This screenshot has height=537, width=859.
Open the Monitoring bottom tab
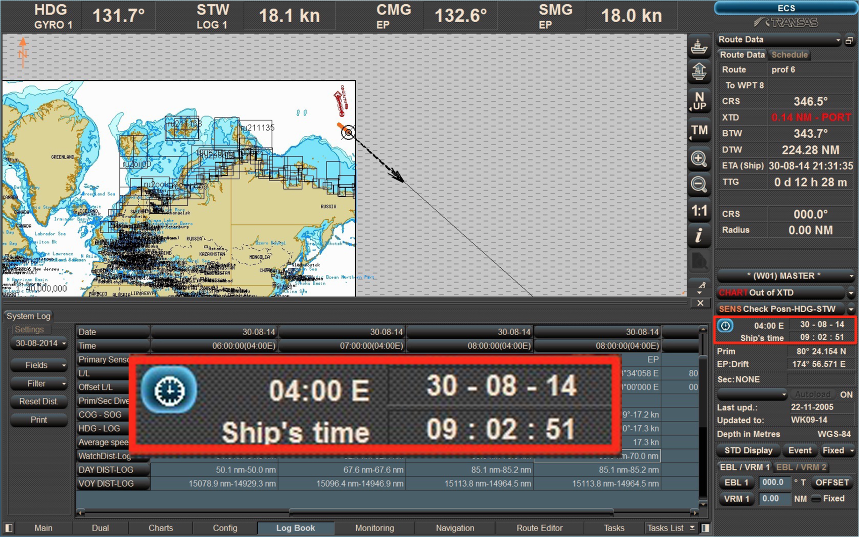click(375, 528)
